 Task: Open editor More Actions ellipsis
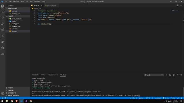point(181,5)
